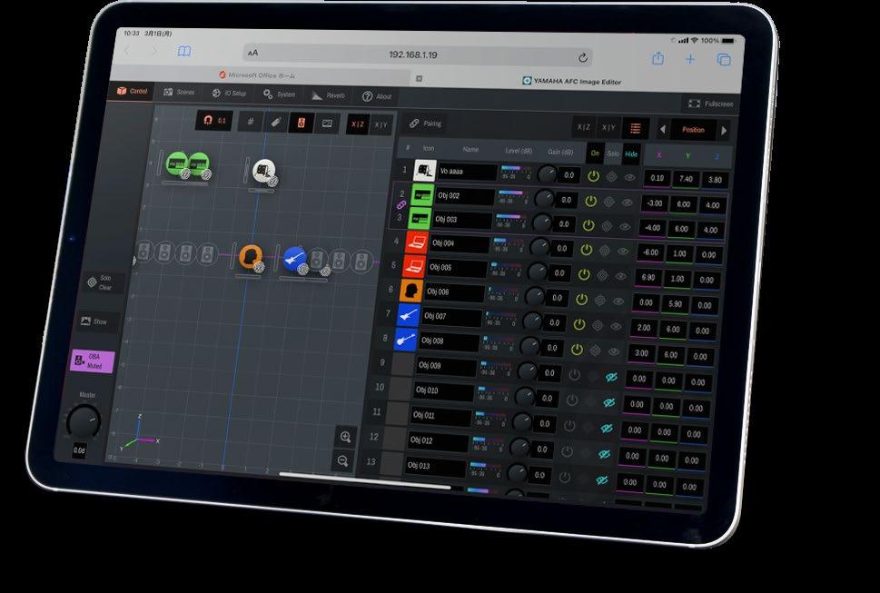Solo the Vo aaaa object
Screen dimensions: 880x593
click(611, 177)
